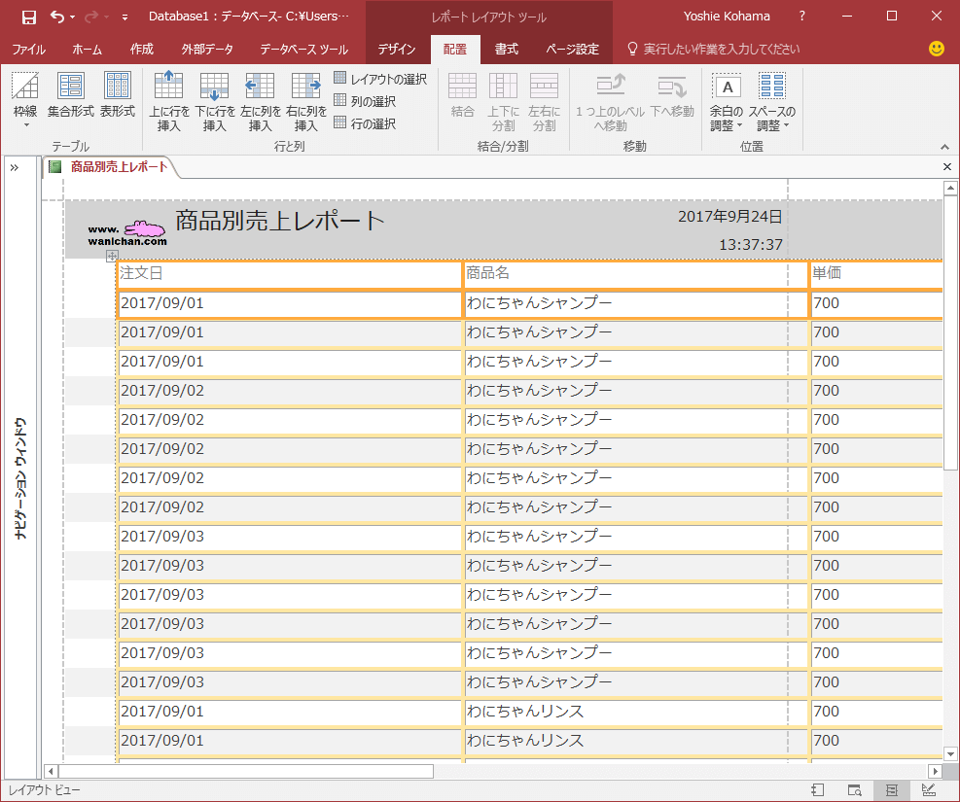Click the Redo arrow icon
This screenshot has width=960, height=802.
91,17
